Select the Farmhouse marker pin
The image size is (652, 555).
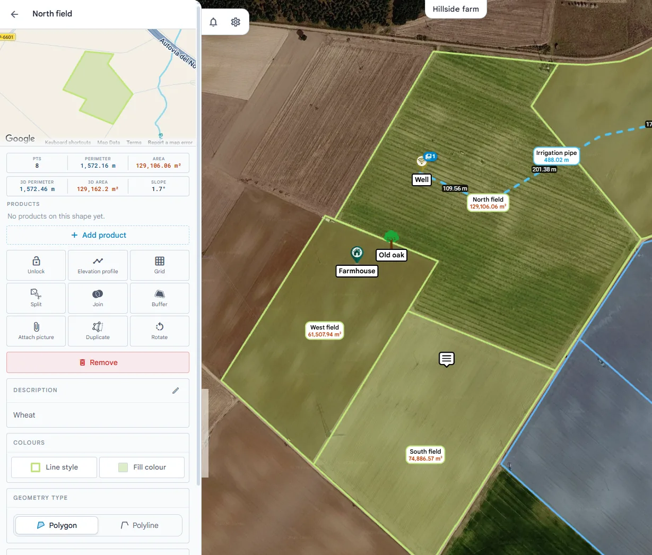(357, 254)
